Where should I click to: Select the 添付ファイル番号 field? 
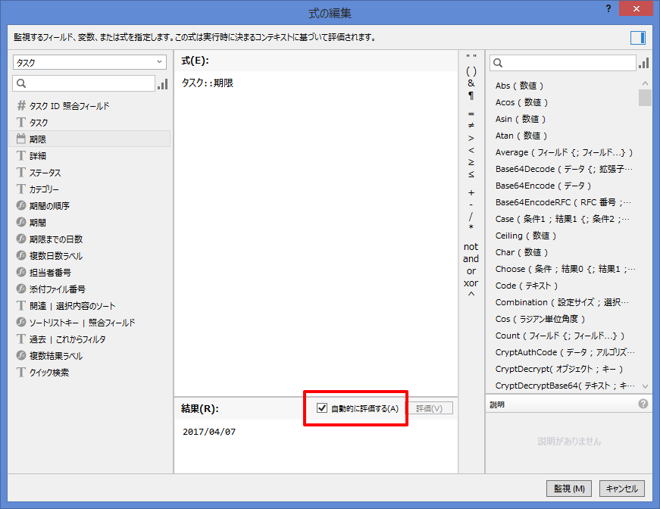(89, 289)
